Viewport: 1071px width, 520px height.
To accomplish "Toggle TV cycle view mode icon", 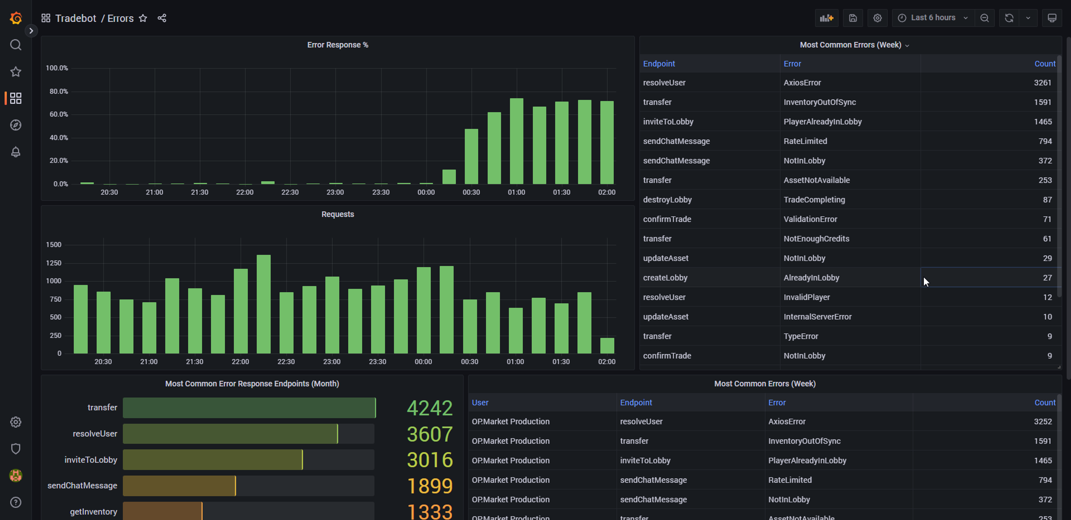I will click(1052, 18).
